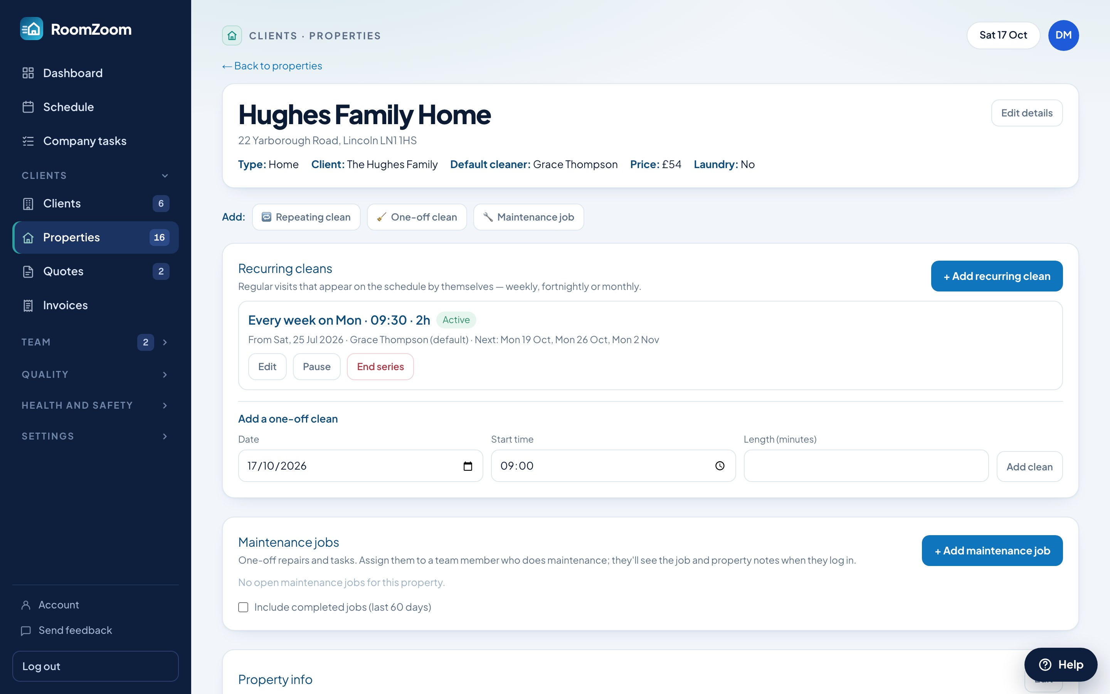Click the Length (minutes) field

[866, 466]
